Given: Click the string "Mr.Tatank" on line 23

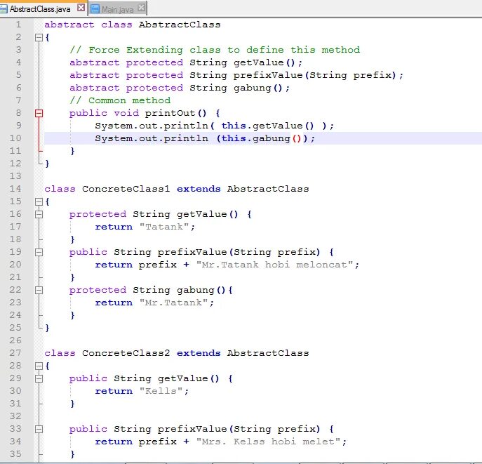Looking at the screenshot, I should point(173,303).
